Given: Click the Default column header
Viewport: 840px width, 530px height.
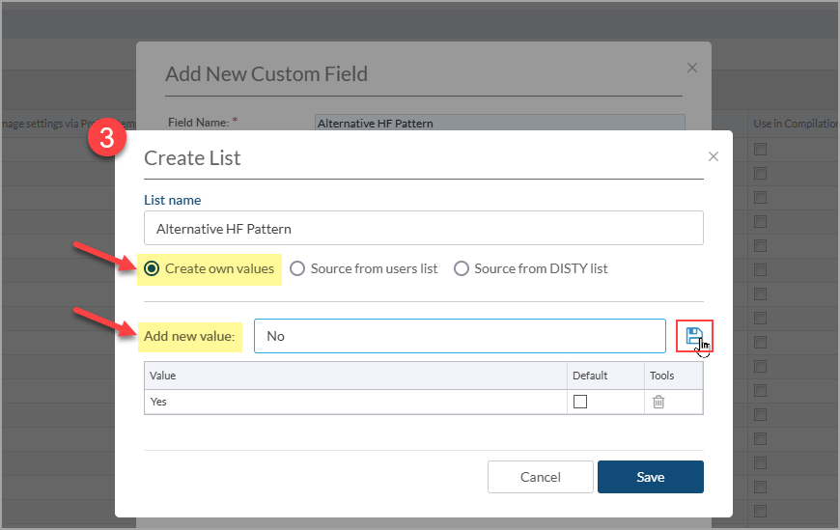Looking at the screenshot, I should 590,376.
